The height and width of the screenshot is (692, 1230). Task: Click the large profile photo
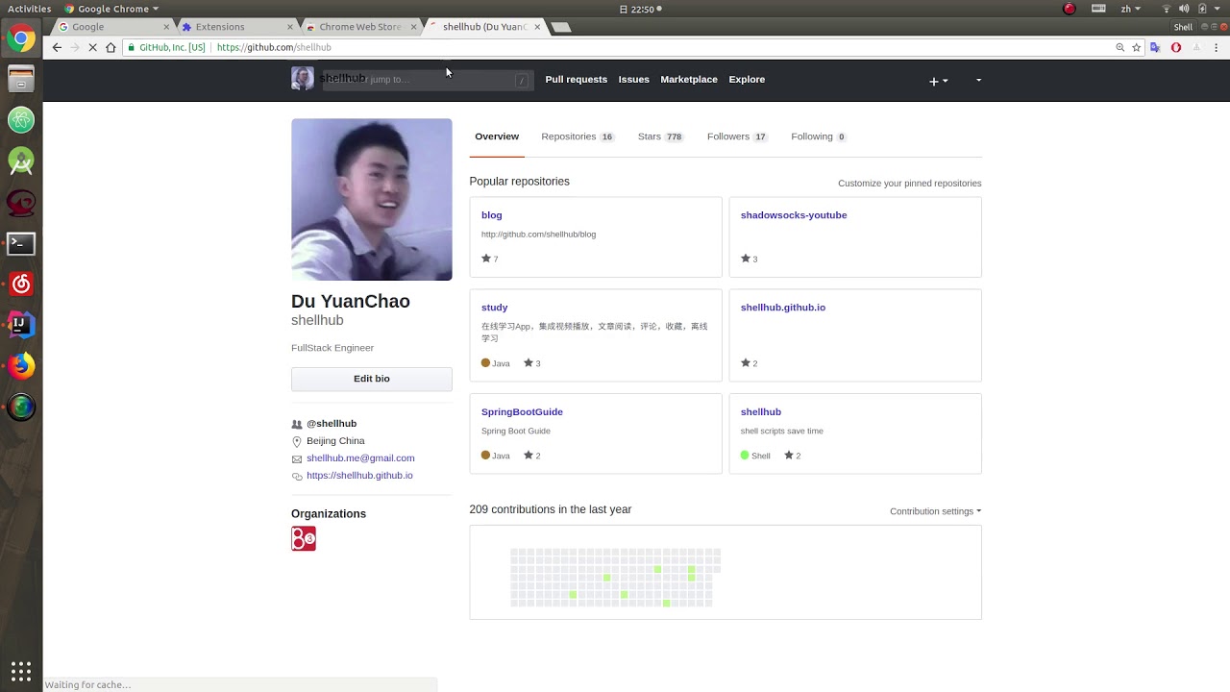[x=372, y=200]
